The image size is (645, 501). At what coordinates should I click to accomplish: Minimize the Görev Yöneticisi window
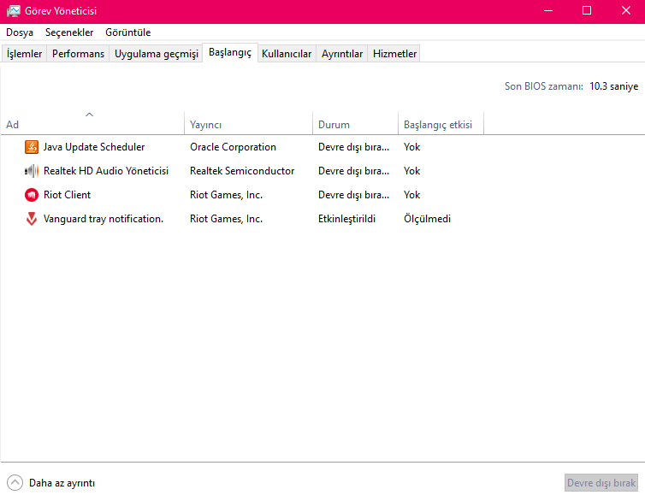(x=548, y=11)
